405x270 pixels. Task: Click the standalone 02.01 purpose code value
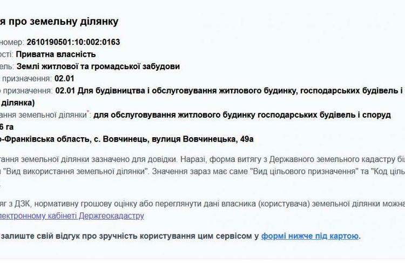[x=64, y=78]
